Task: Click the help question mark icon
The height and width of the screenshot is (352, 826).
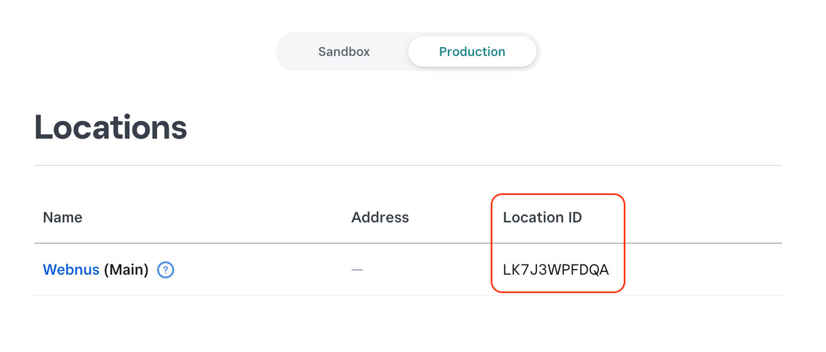Action: 166,270
